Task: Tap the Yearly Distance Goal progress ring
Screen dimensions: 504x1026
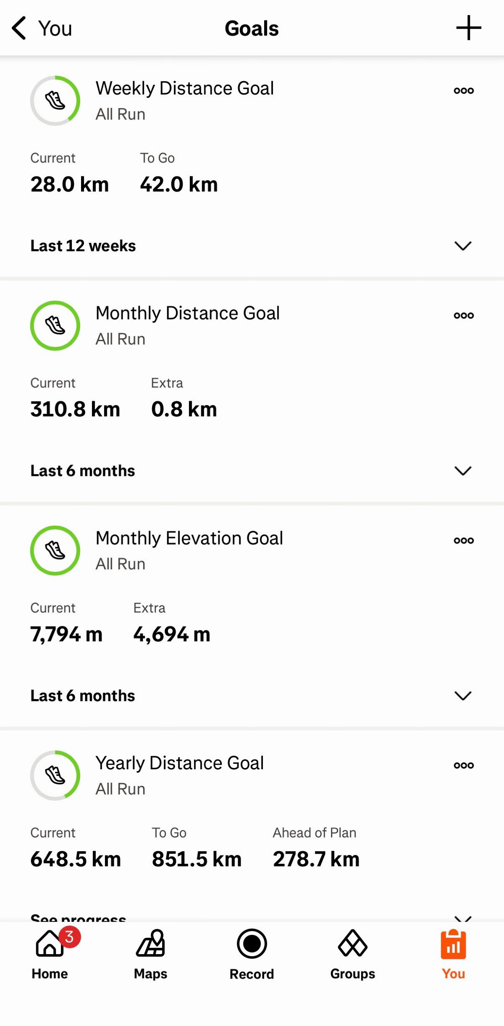Action: [55, 775]
